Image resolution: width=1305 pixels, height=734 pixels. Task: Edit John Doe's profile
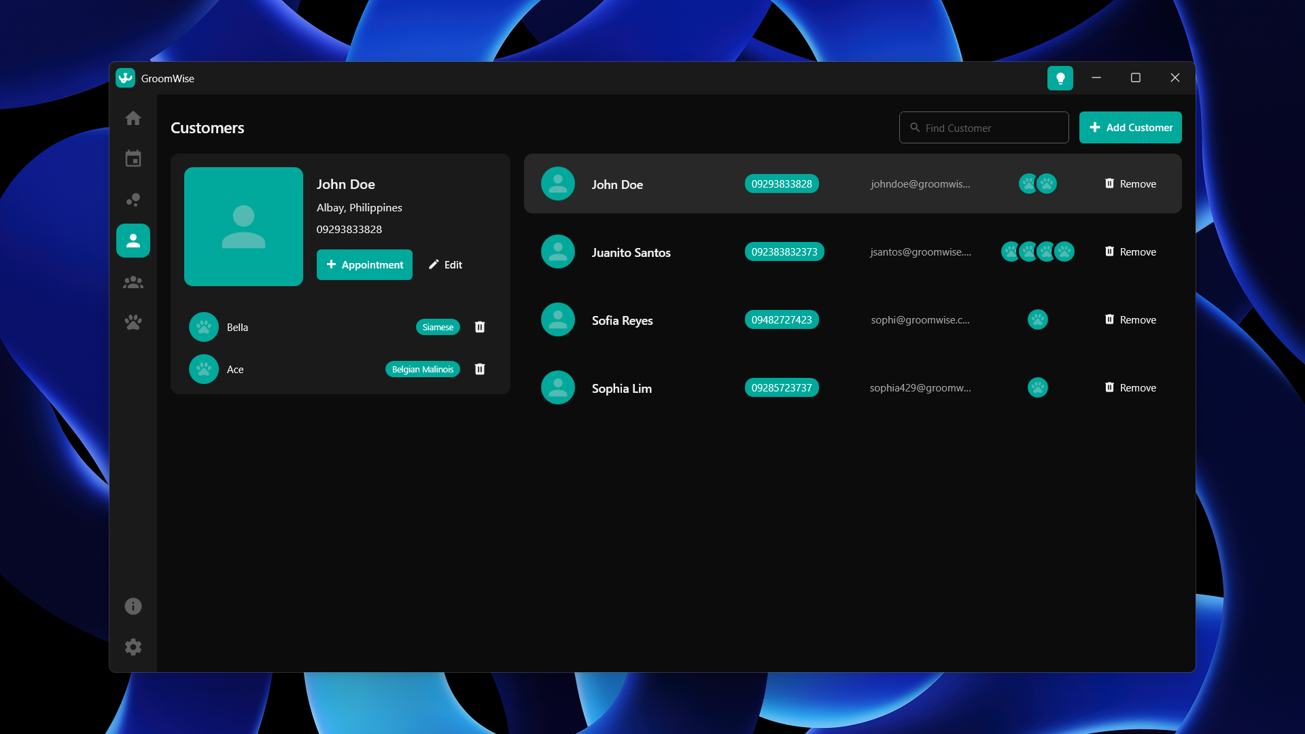point(445,265)
